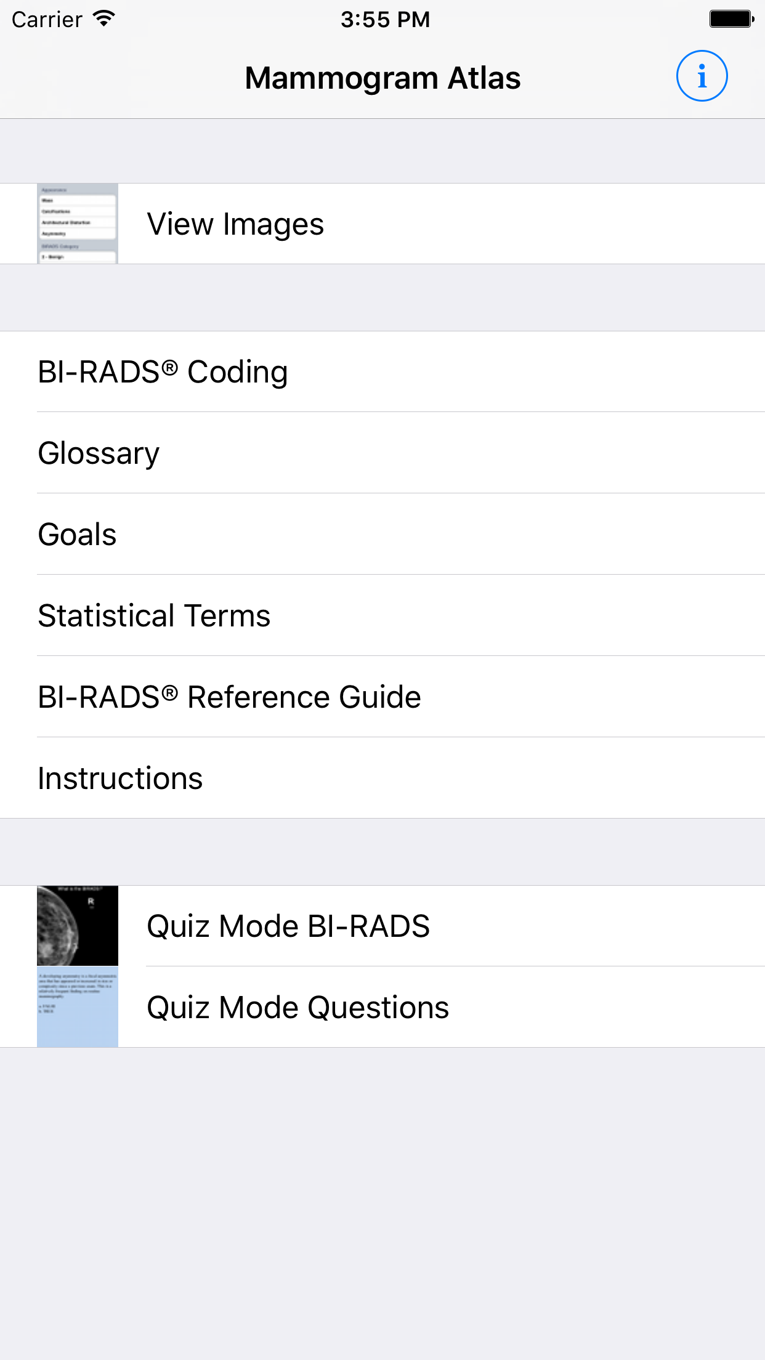Tap the Carrier label in status bar
Viewport: 765px width, 1360px height.
(47, 20)
